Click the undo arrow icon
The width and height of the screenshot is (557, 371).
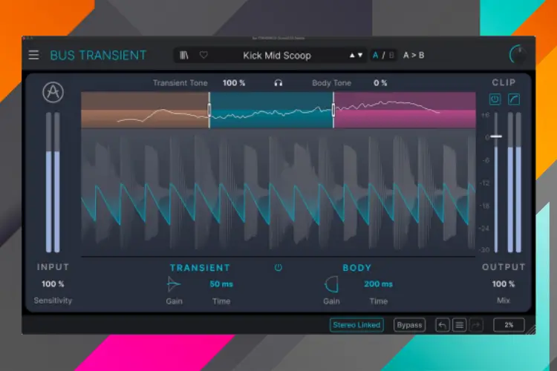(x=443, y=325)
